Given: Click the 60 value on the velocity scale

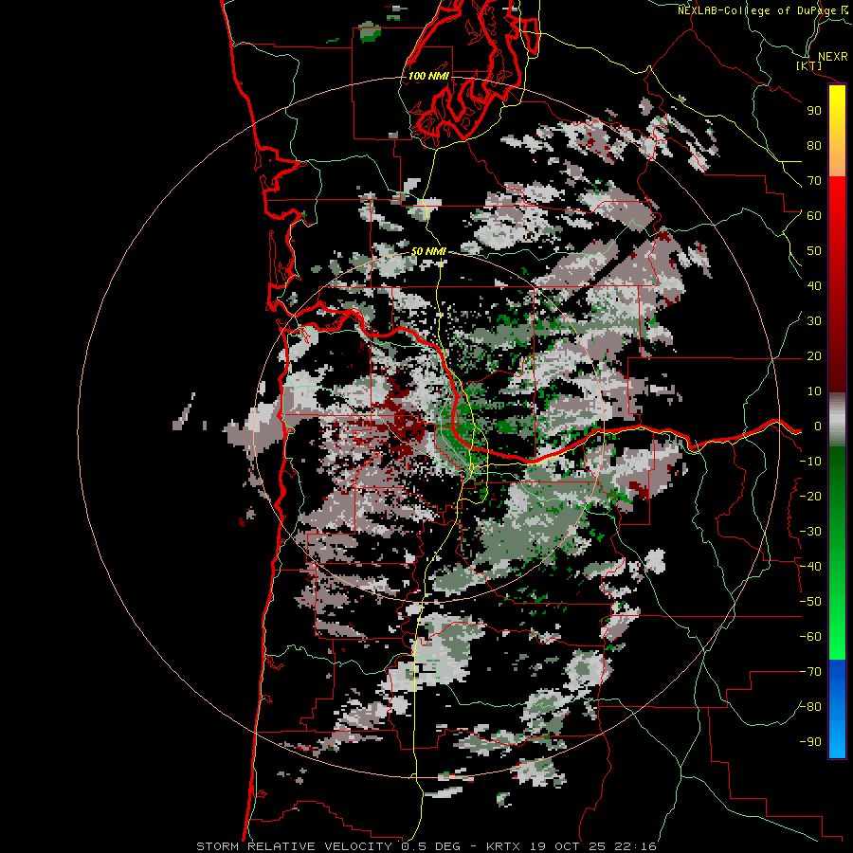Looking at the screenshot, I should [x=814, y=216].
